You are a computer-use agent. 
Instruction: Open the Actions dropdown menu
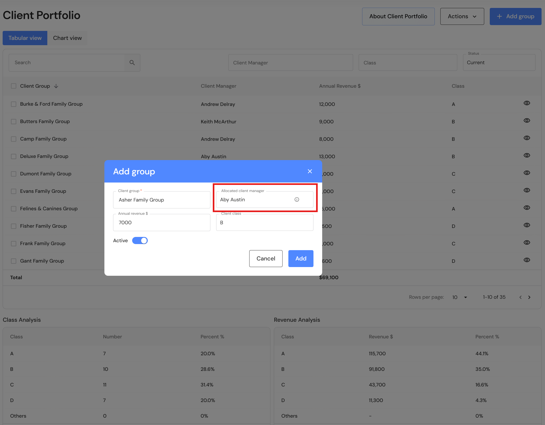(462, 16)
